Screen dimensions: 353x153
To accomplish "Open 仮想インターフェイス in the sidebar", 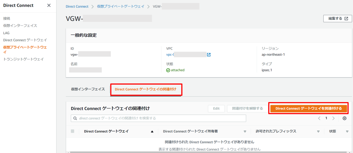I will coord(20,26).
